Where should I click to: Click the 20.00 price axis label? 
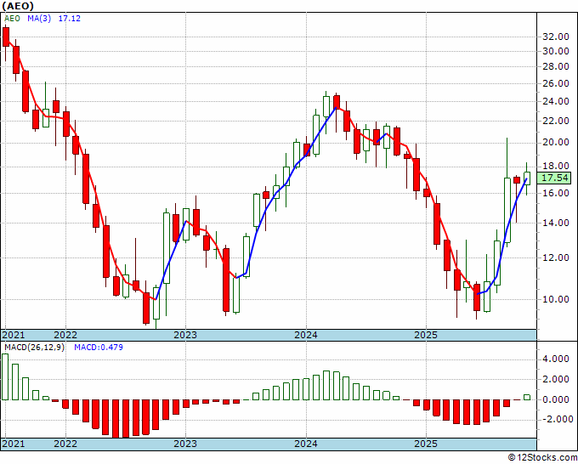coord(556,142)
